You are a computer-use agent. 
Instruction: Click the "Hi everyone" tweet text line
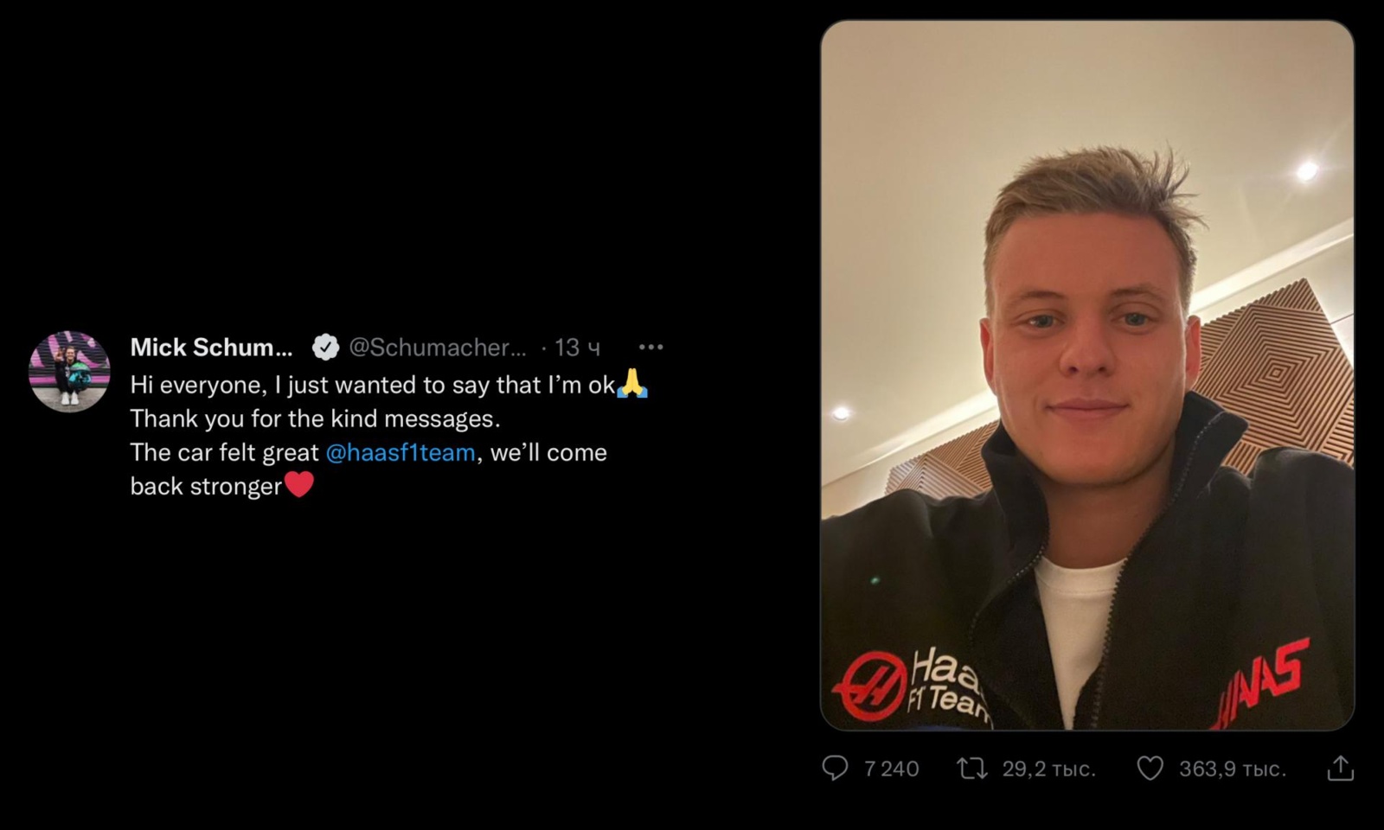tap(372, 385)
